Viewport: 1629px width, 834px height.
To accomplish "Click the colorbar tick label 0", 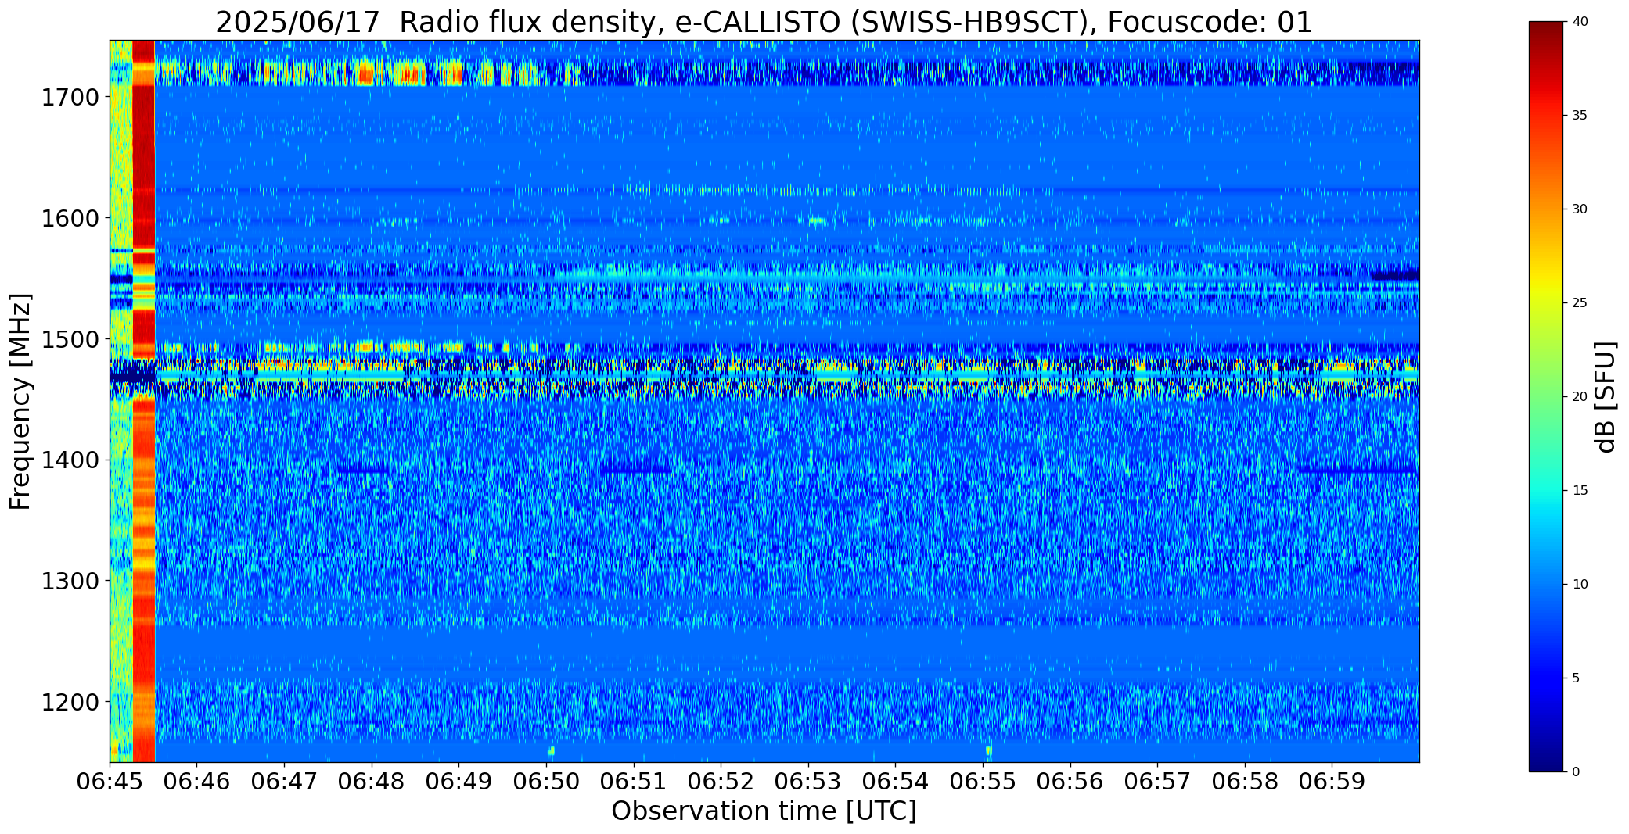I will pyautogui.click(x=1576, y=772).
